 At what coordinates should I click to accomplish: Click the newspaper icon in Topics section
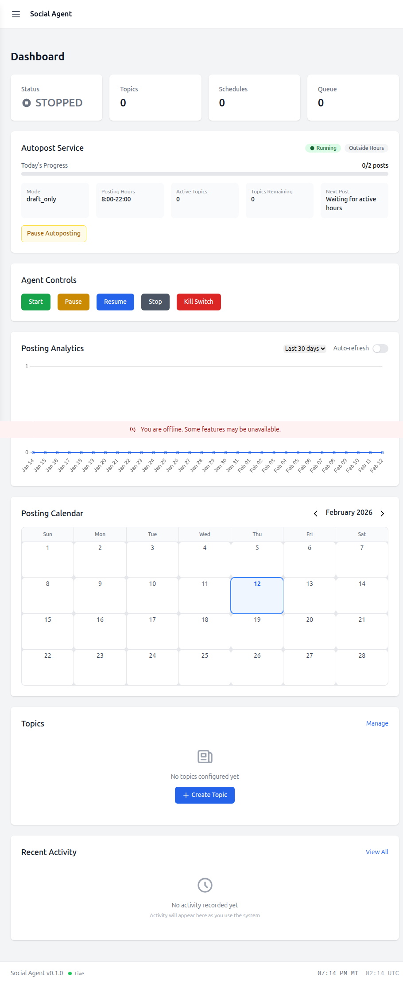(x=204, y=757)
